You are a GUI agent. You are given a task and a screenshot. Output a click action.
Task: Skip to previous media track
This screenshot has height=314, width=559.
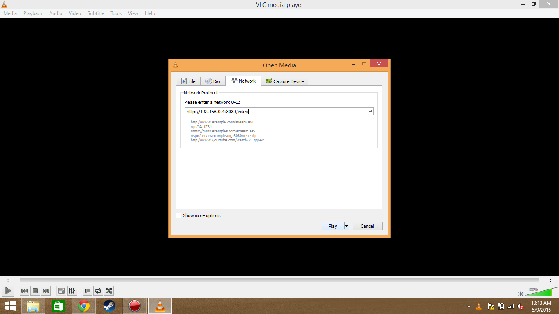25,291
